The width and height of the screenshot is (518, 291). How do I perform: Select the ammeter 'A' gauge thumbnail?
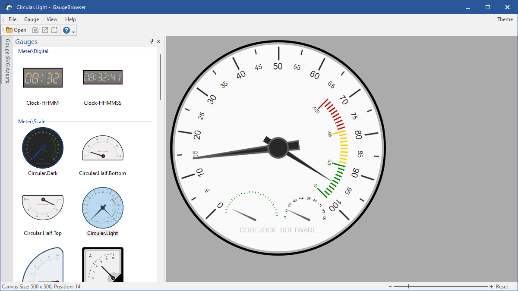coord(103,264)
